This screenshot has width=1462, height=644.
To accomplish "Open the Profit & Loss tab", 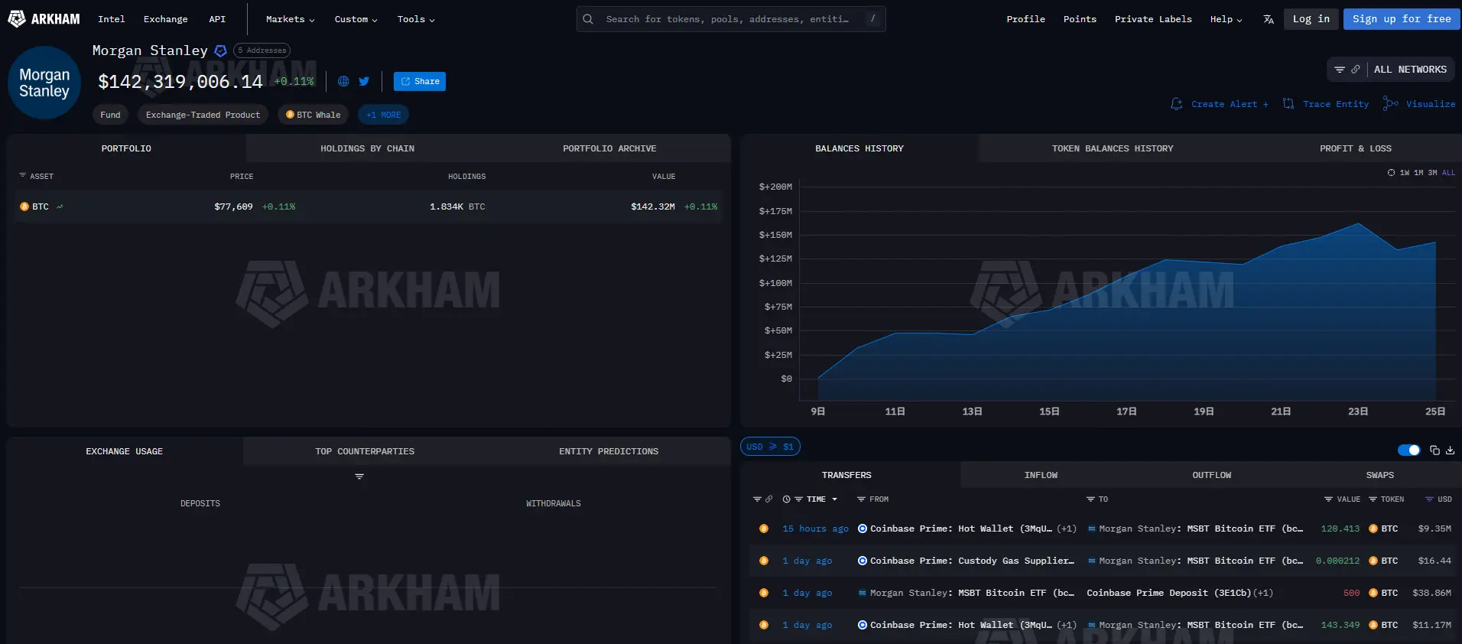I will [1355, 148].
